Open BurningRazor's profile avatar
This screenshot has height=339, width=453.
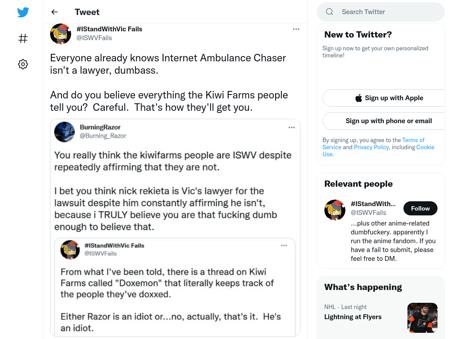65,132
